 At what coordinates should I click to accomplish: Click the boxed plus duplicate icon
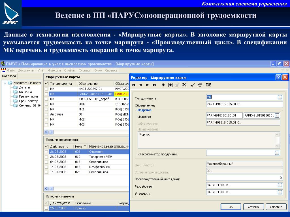point(170,85)
